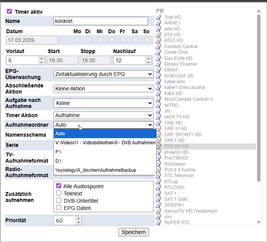Click into the Name text field

(x=100, y=21)
